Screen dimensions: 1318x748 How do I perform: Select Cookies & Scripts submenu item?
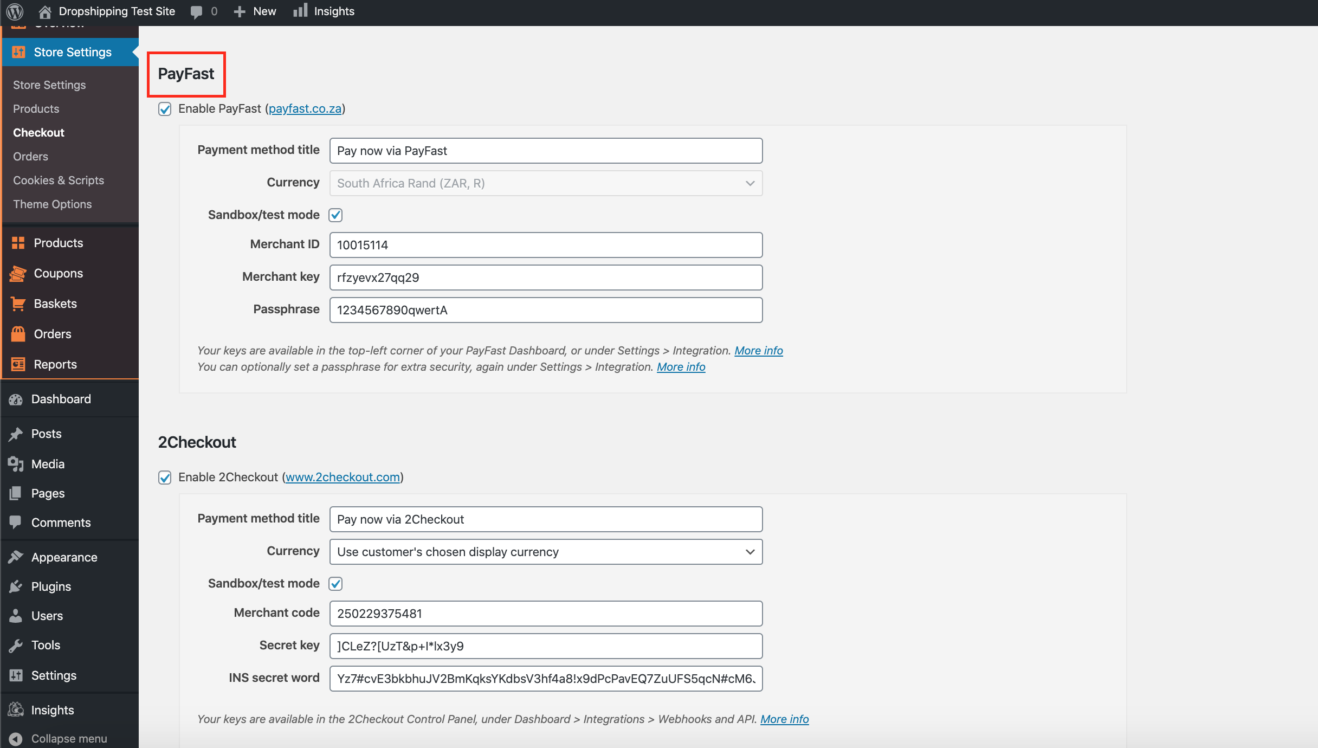tap(59, 180)
